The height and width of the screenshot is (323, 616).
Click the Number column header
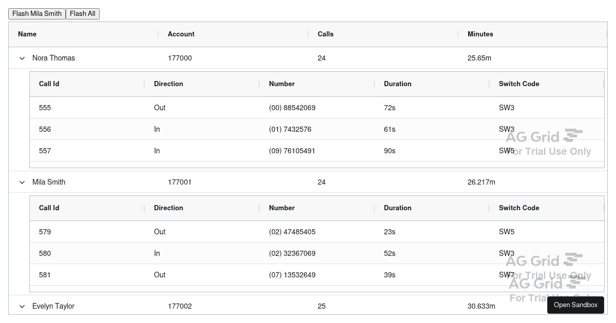281,84
